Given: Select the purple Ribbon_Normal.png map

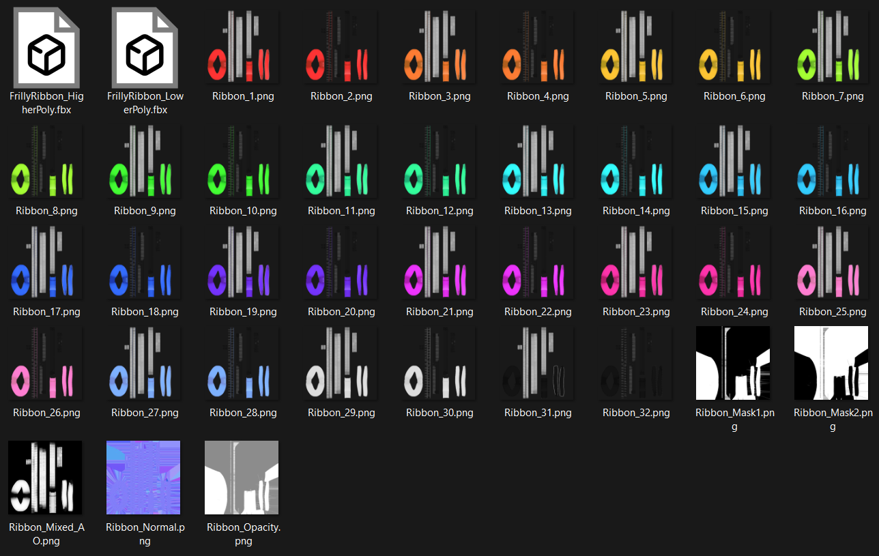Looking at the screenshot, I should (143, 478).
